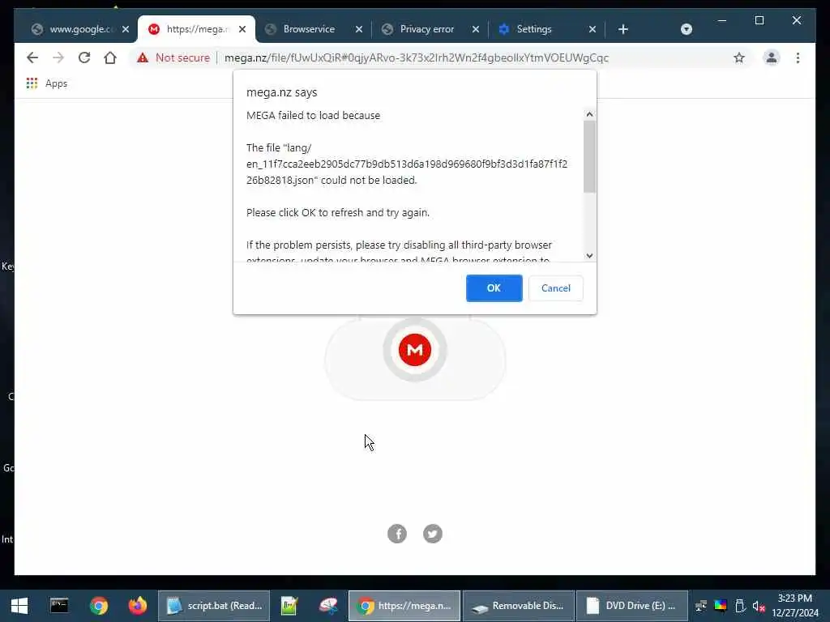The width and height of the screenshot is (830, 622).
Task: Open MEGA's Facebook page icon
Action: point(397,534)
